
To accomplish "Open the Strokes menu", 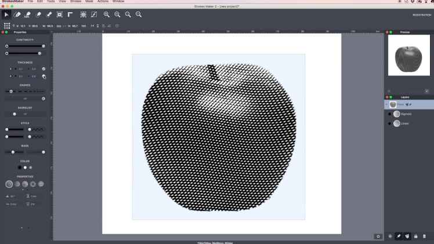I will click(x=75, y=2).
